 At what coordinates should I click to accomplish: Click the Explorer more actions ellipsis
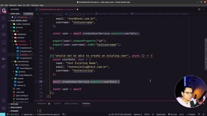coord(30,9)
